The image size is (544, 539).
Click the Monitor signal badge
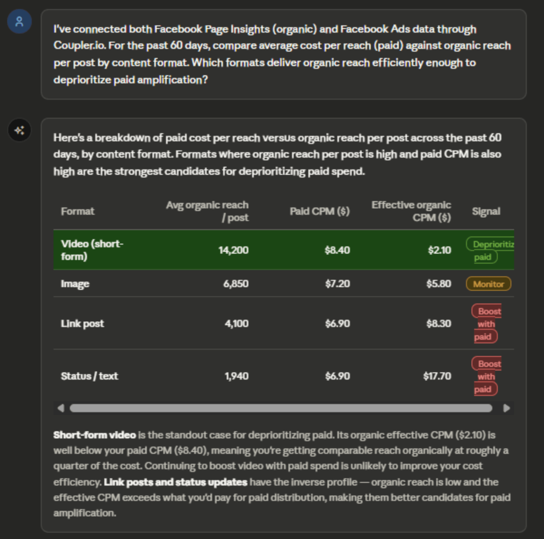[x=489, y=284]
